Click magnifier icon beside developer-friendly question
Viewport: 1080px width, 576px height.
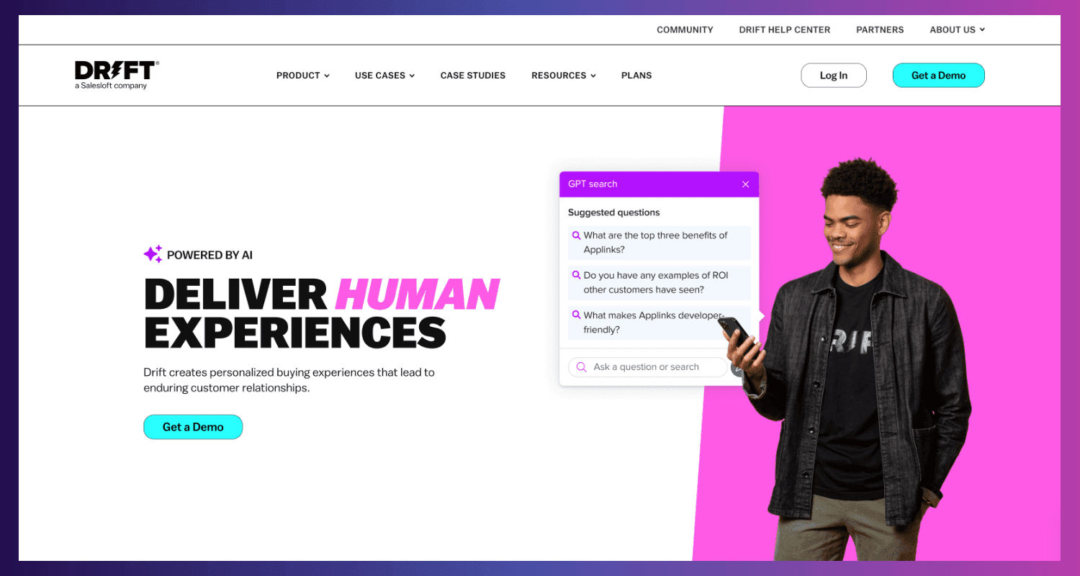[576, 315]
